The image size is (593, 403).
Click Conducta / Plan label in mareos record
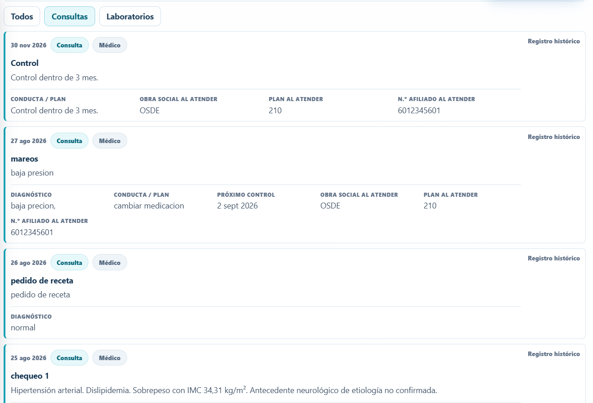[141, 195]
